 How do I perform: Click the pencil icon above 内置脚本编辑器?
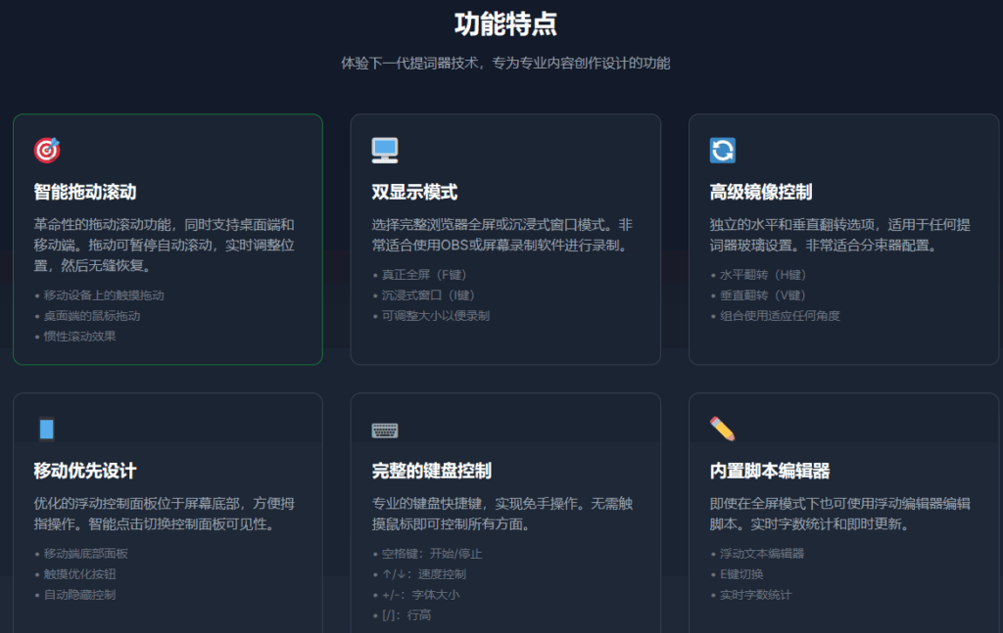tap(723, 429)
